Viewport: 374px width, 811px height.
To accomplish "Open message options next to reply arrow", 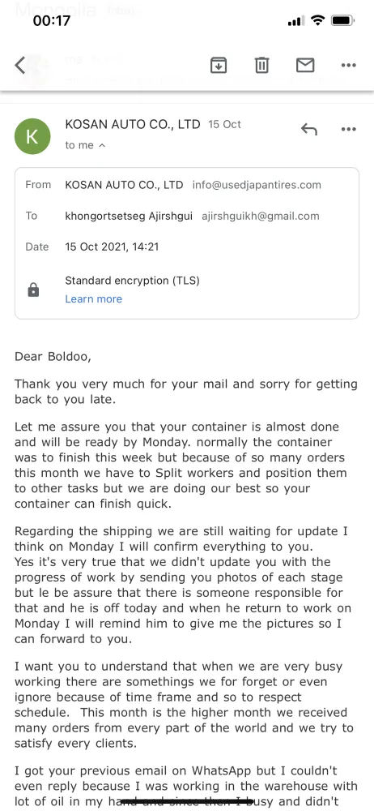I will (349, 129).
